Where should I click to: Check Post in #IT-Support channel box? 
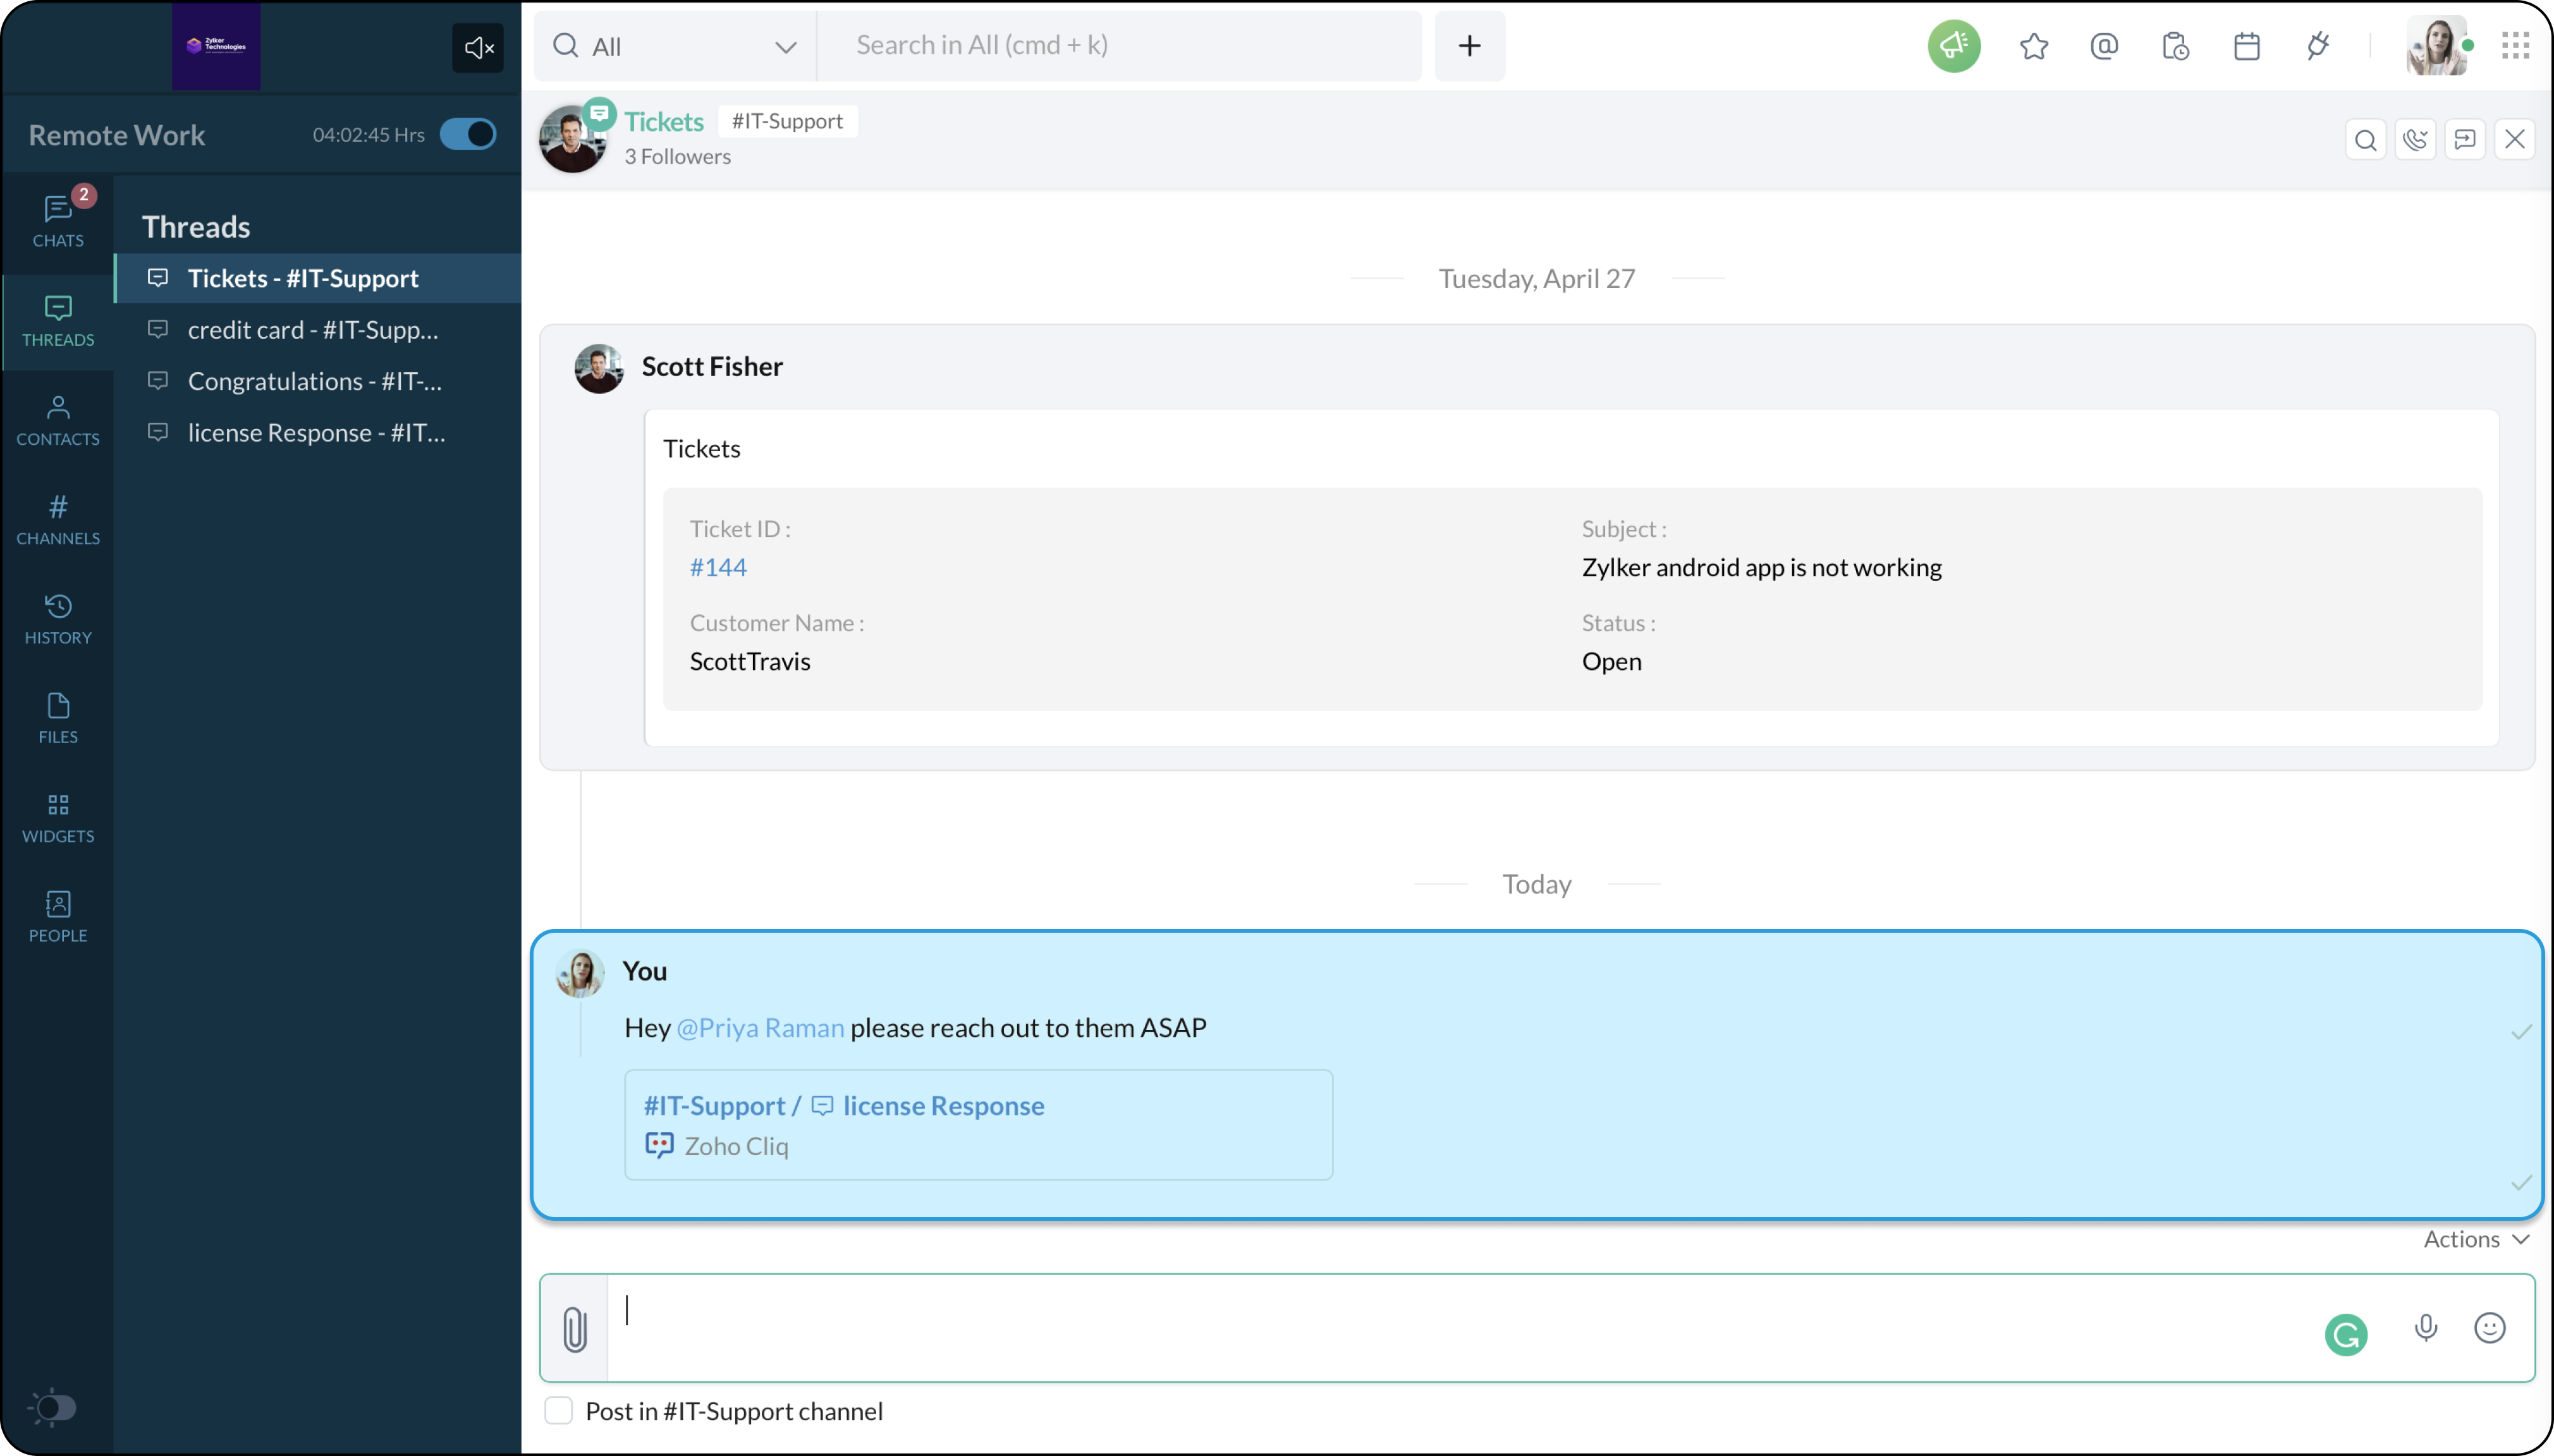pyautogui.click(x=558, y=1411)
